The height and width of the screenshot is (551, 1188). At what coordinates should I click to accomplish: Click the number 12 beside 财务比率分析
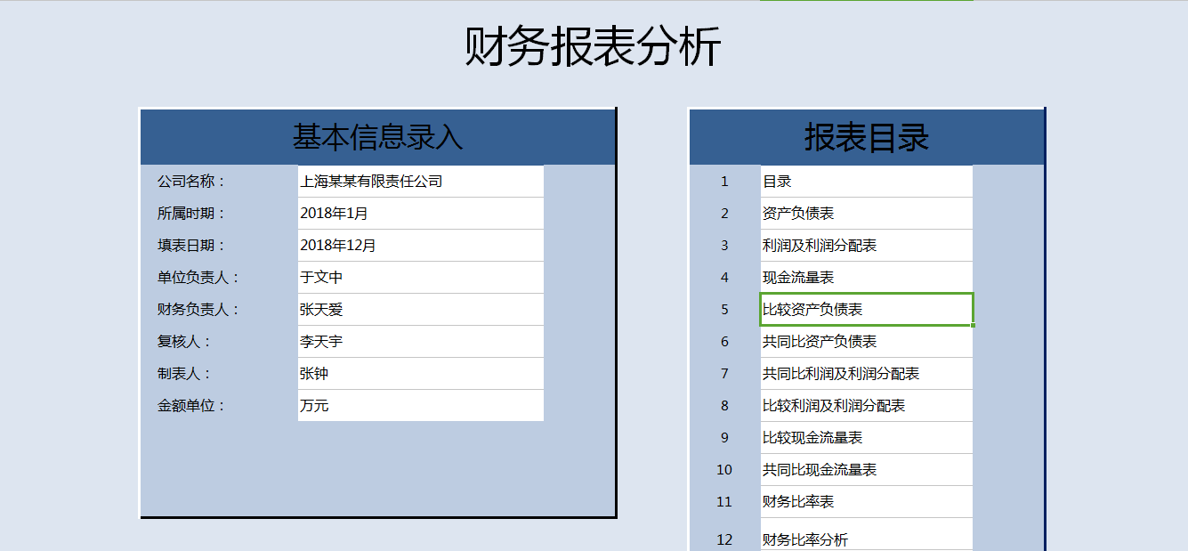point(724,539)
